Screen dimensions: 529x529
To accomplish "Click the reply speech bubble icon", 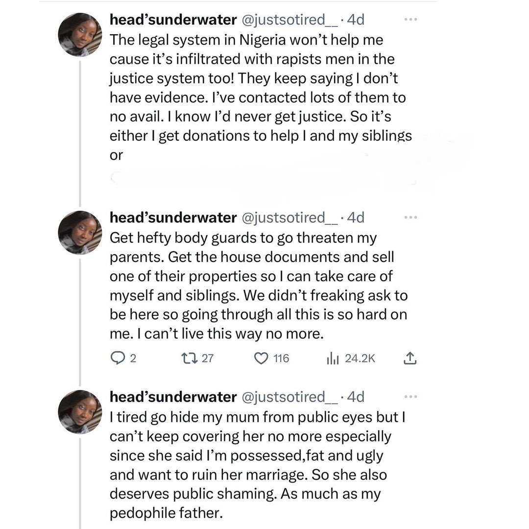I will tap(117, 359).
